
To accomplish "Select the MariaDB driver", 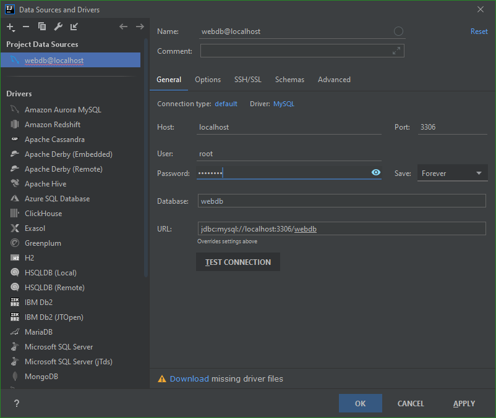I will (43, 332).
